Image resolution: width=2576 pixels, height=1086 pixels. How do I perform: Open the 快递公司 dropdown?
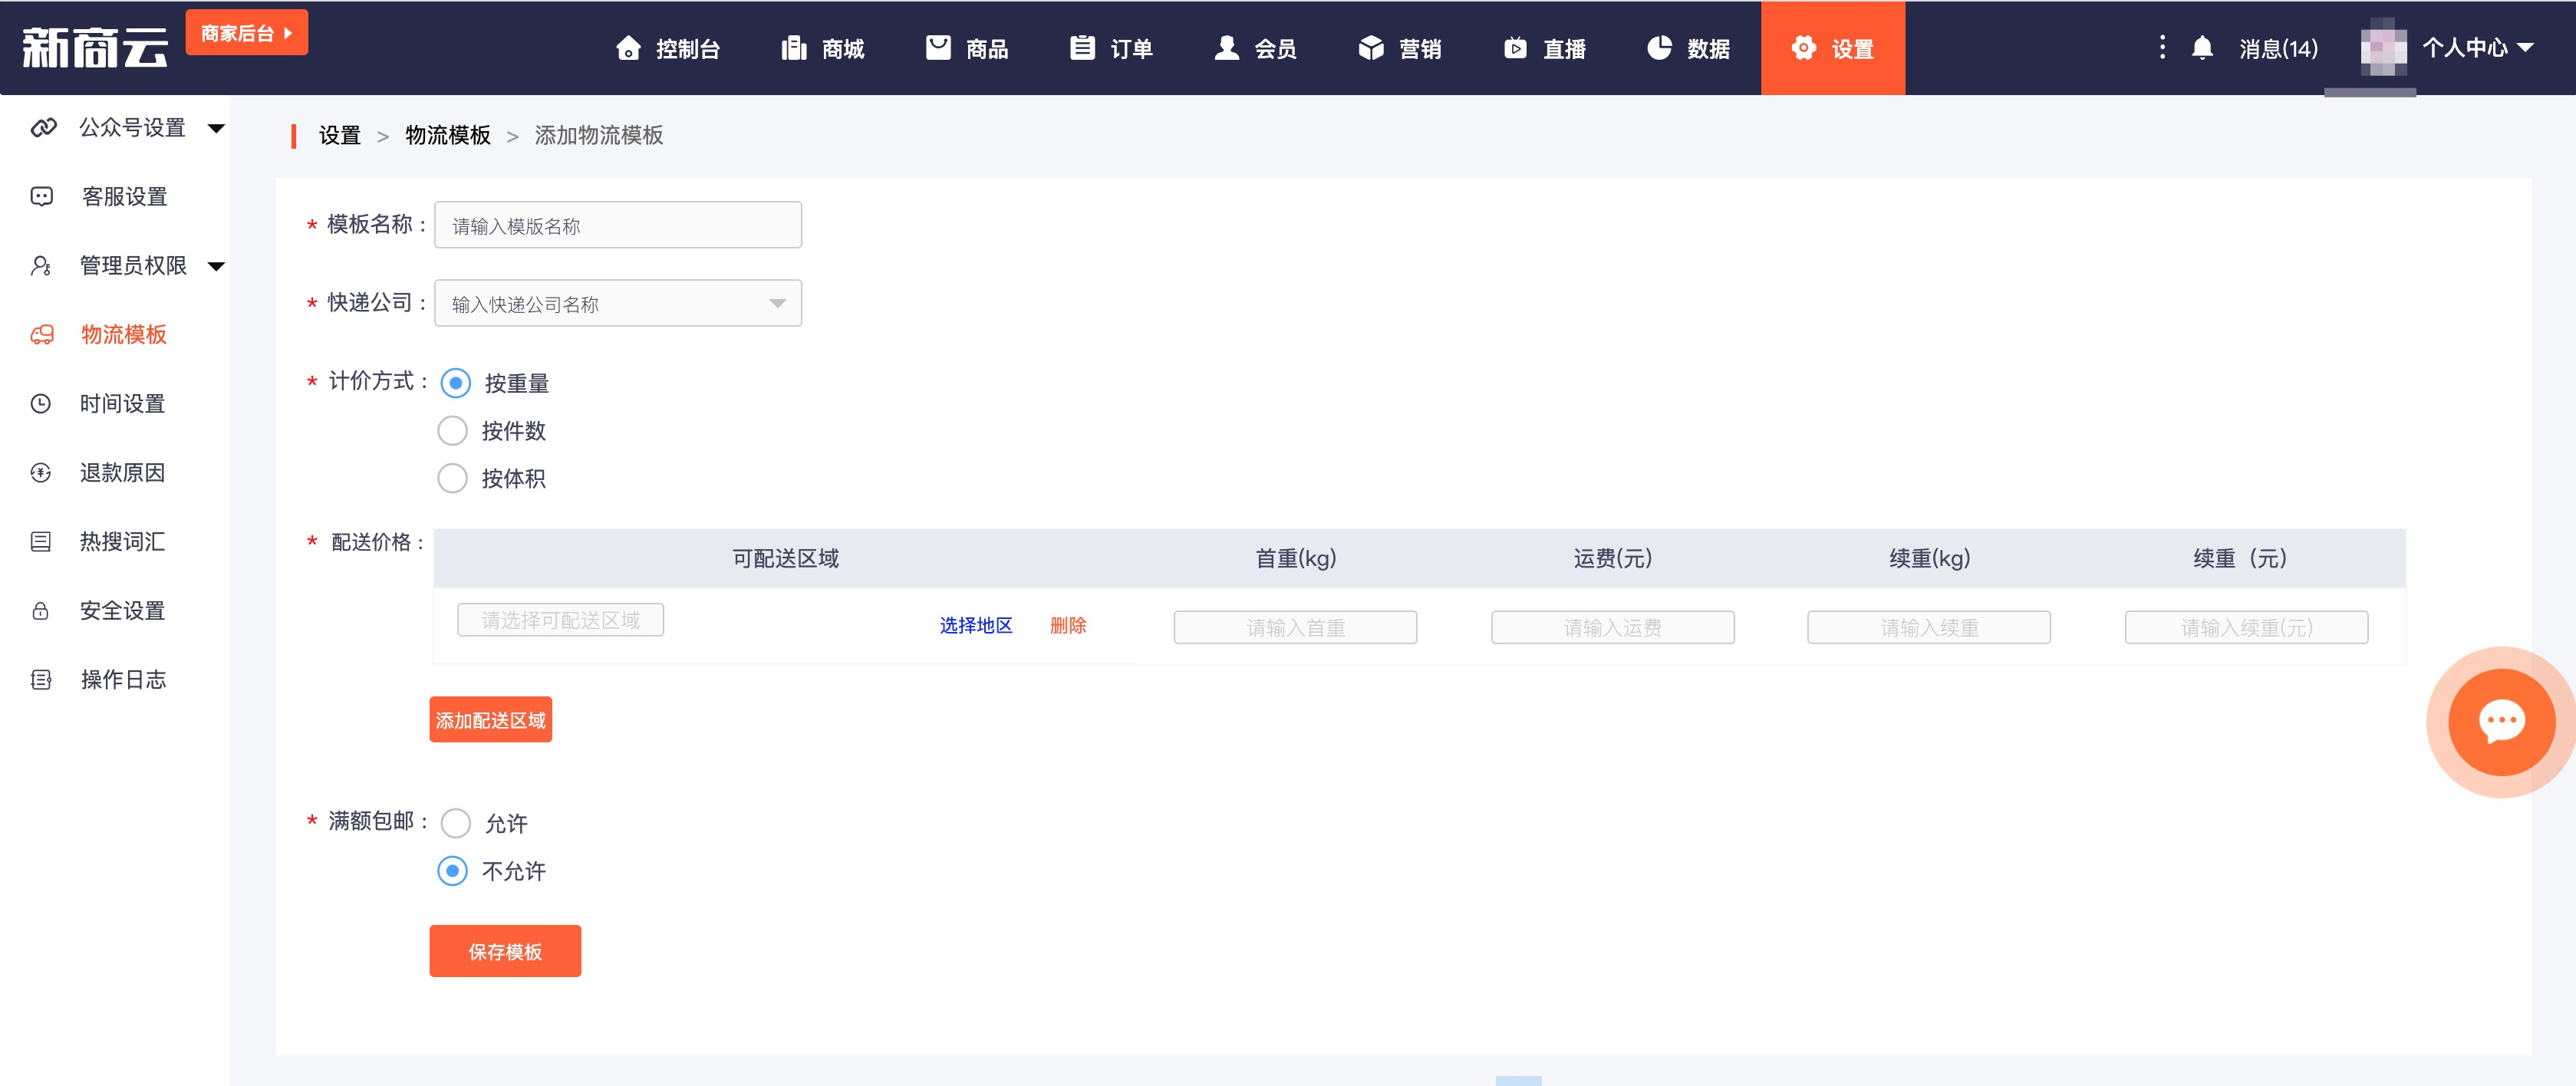[x=618, y=303]
